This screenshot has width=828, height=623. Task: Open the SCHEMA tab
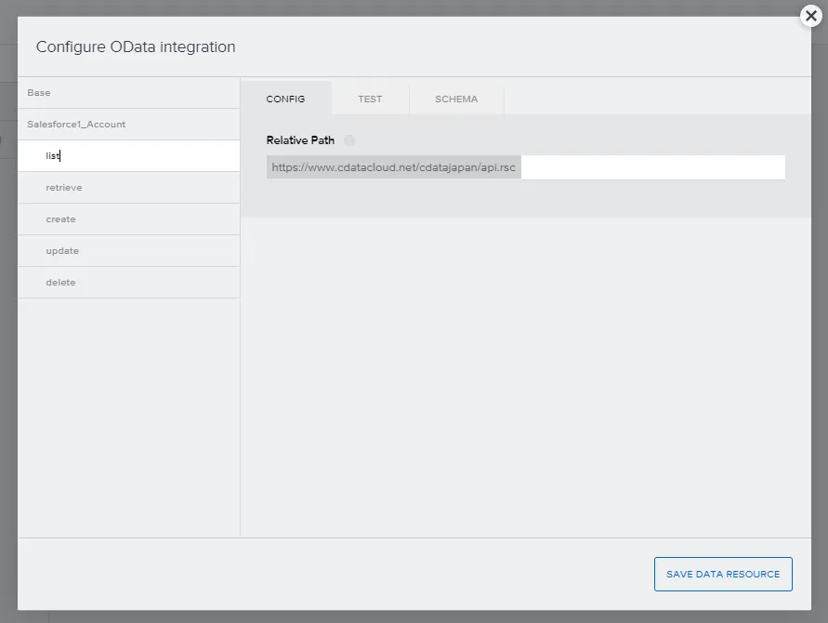point(456,99)
